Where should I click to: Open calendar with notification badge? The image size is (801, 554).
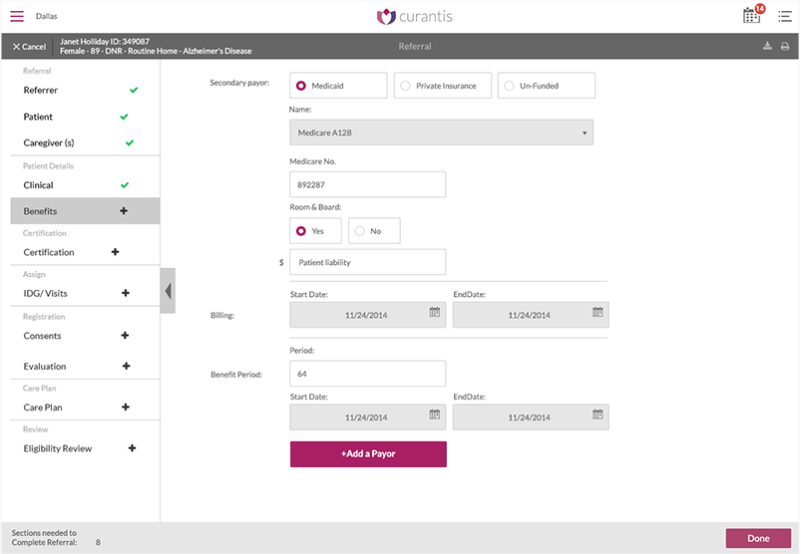[x=752, y=15]
